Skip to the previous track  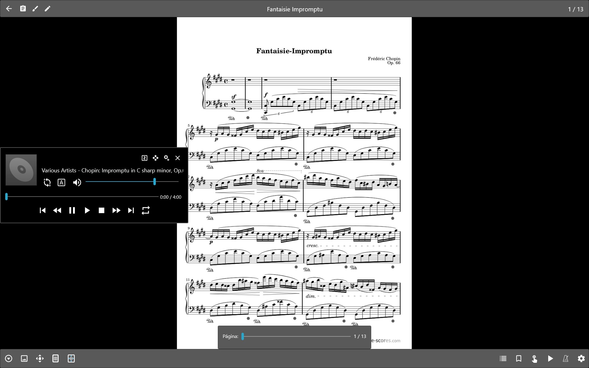(x=43, y=210)
